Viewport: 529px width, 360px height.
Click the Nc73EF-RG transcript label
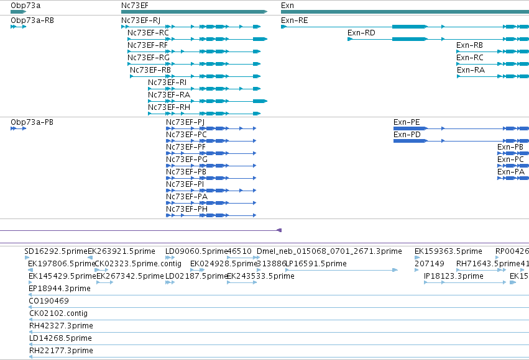tap(149, 58)
